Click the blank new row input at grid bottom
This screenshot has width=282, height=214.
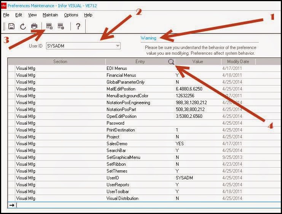point(148,205)
